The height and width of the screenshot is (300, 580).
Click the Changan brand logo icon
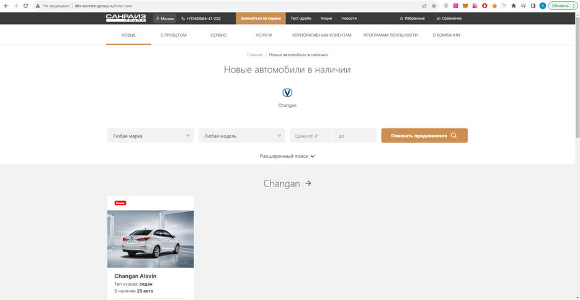[287, 92]
